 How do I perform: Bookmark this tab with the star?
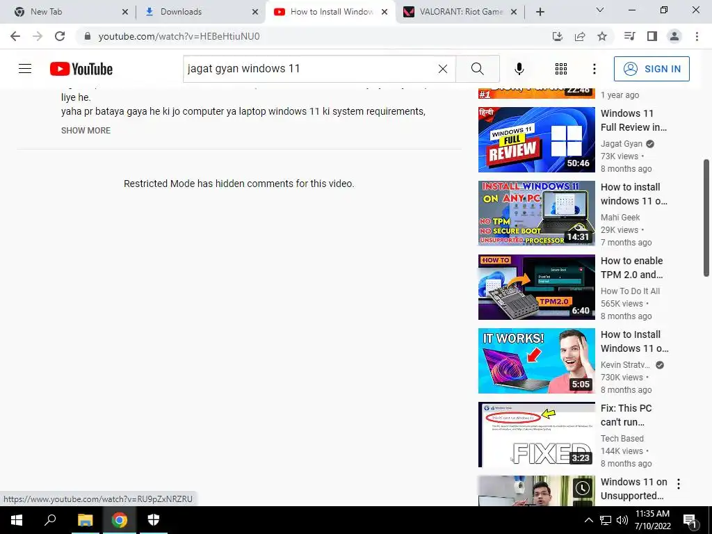[x=602, y=36]
